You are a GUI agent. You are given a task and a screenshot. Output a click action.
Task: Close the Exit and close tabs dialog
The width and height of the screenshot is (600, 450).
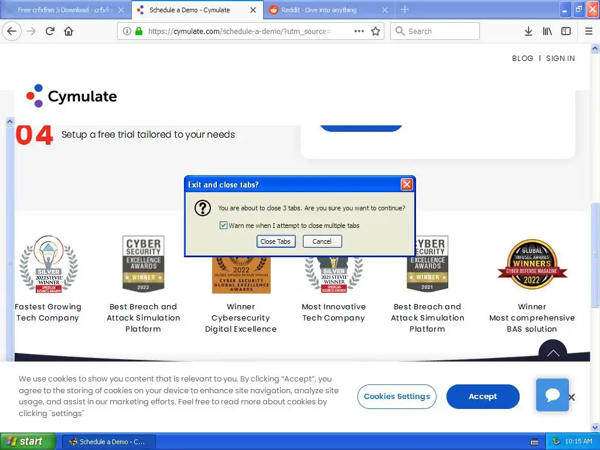pyautogui.click(x=407, y=185)
